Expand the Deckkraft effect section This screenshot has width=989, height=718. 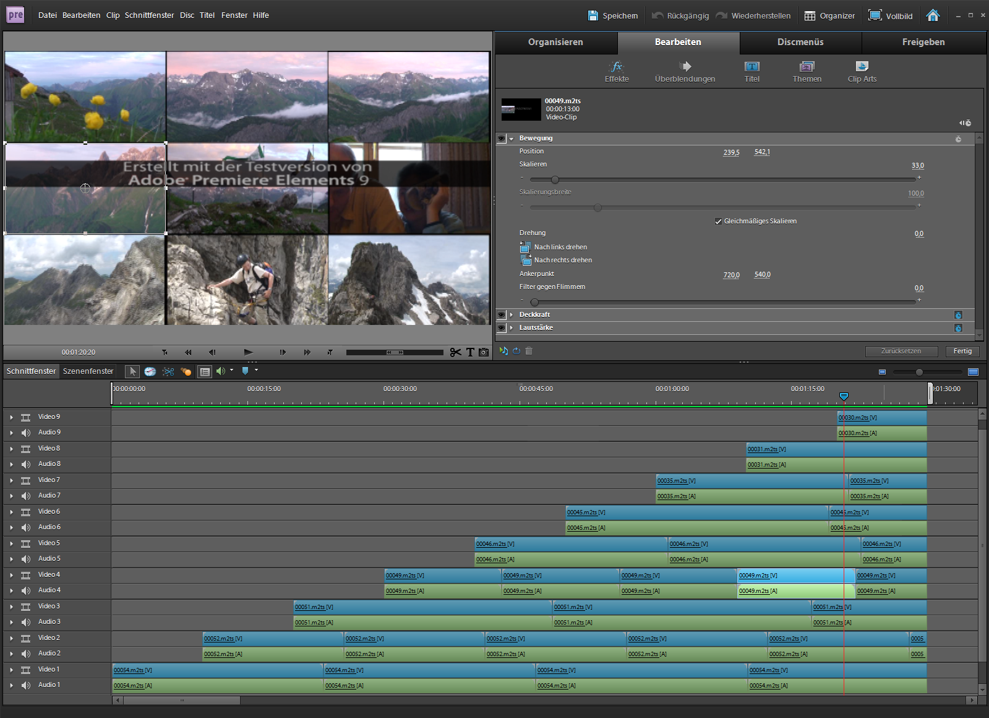(512, 314)
